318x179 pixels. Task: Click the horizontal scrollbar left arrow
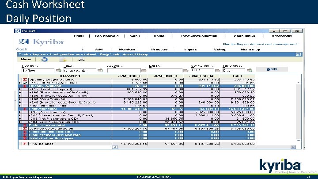click(114, 147)
